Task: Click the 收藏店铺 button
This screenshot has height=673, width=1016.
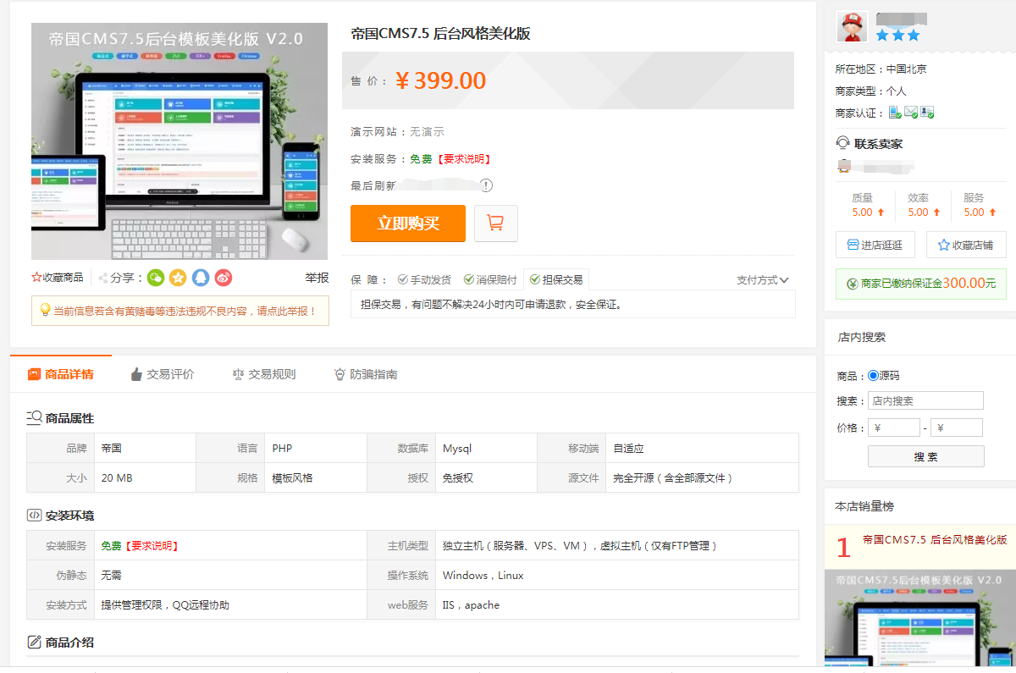Action: [966, 245]
